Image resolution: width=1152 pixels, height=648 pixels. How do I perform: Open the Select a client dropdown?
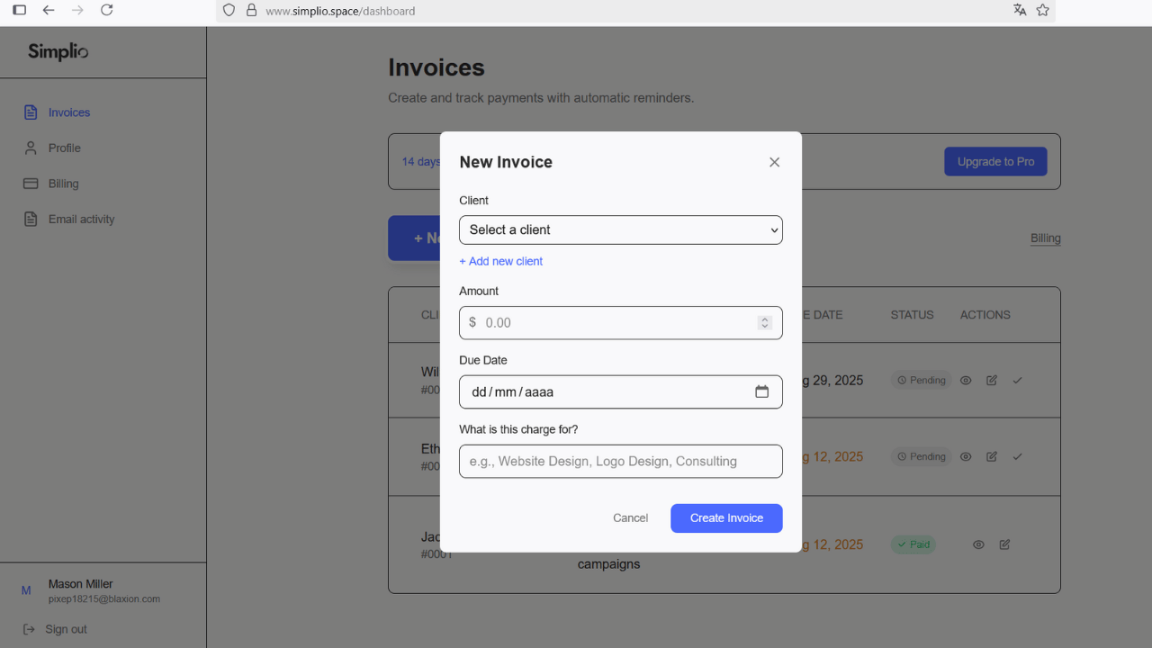coord(620,229)
